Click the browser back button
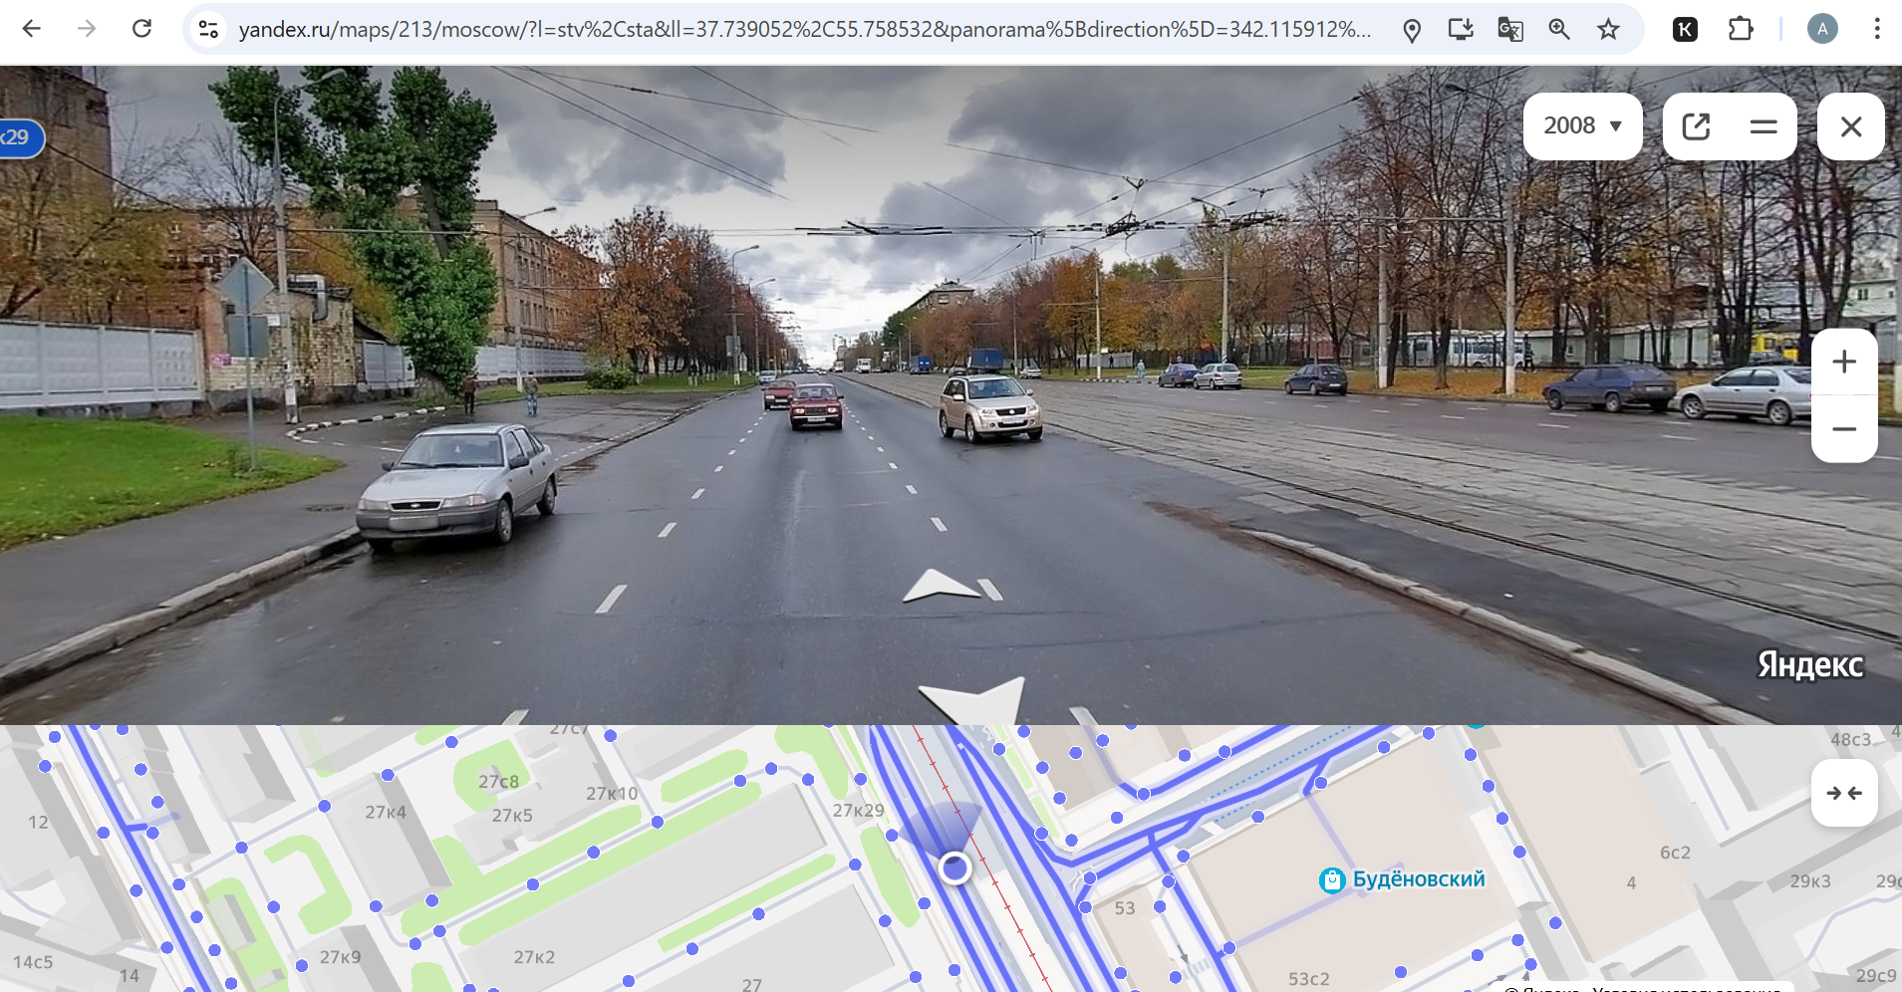 pos(32,29)
